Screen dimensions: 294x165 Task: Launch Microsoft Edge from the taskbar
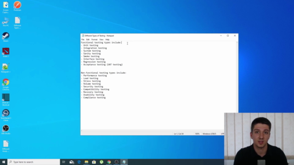pos(79,162)
